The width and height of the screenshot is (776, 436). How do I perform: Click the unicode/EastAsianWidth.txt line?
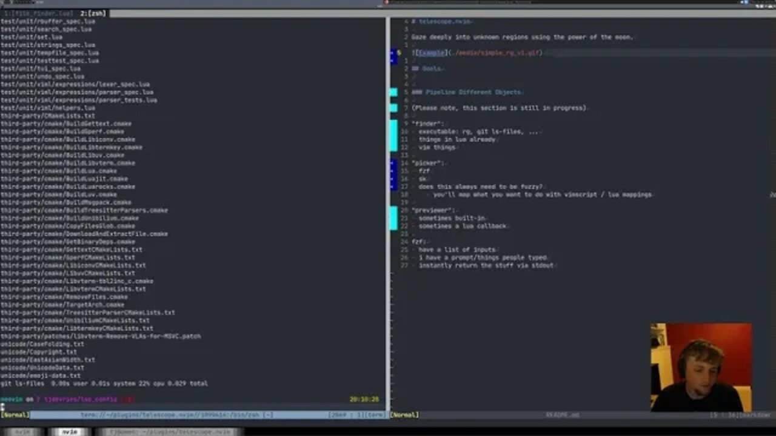coord(48,360)
